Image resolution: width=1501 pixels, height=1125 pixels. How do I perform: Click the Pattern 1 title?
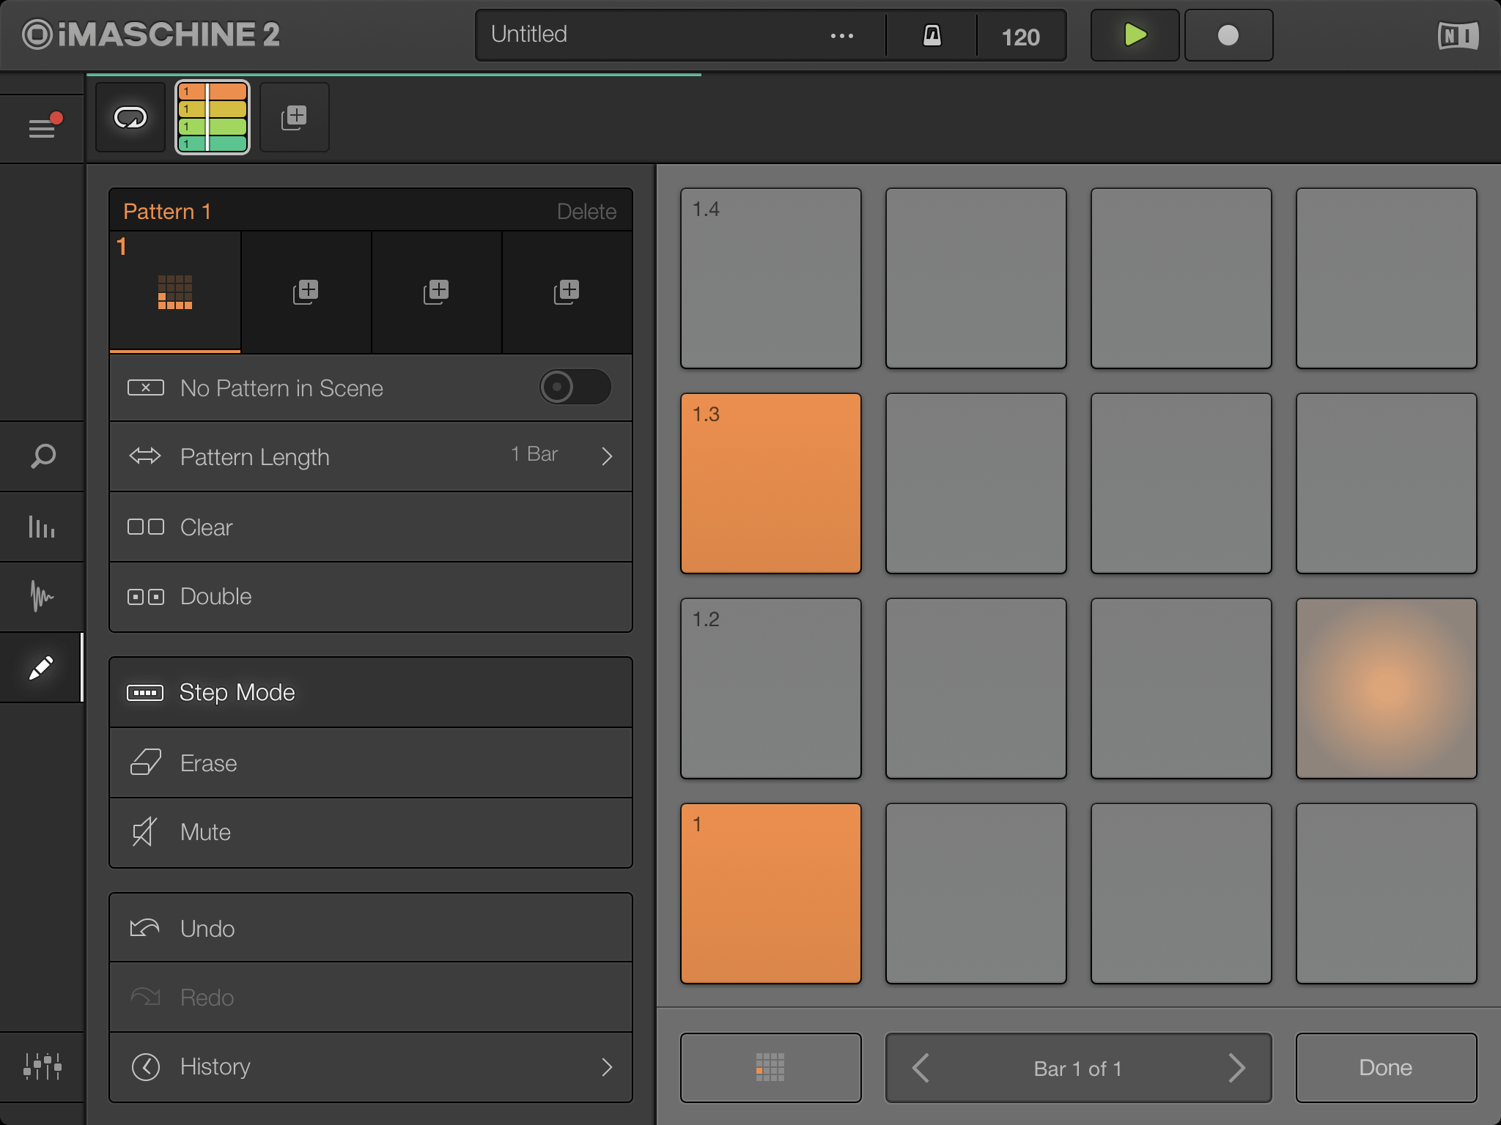pos(167,212)
